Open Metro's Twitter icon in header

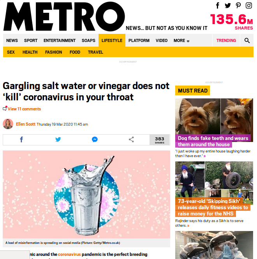pyautogui.click(x=228, y=5)
